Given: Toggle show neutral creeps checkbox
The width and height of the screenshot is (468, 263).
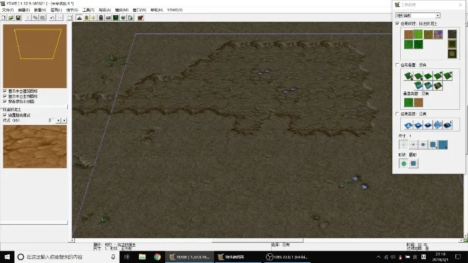Looking at the screenshot, I should (x=5, y=96).
